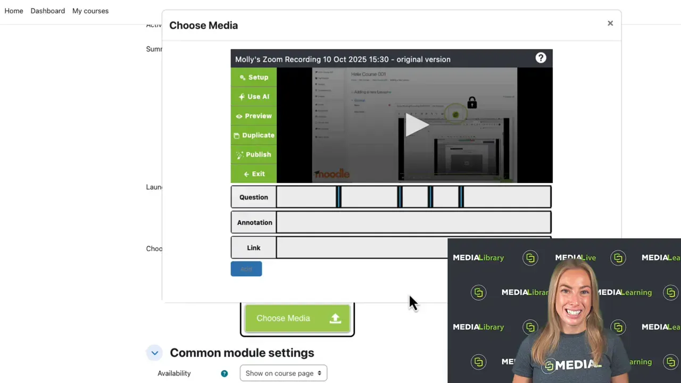681x383 pixels.
Task: Click the lock icon on video
Action: (x=472, y=102)
